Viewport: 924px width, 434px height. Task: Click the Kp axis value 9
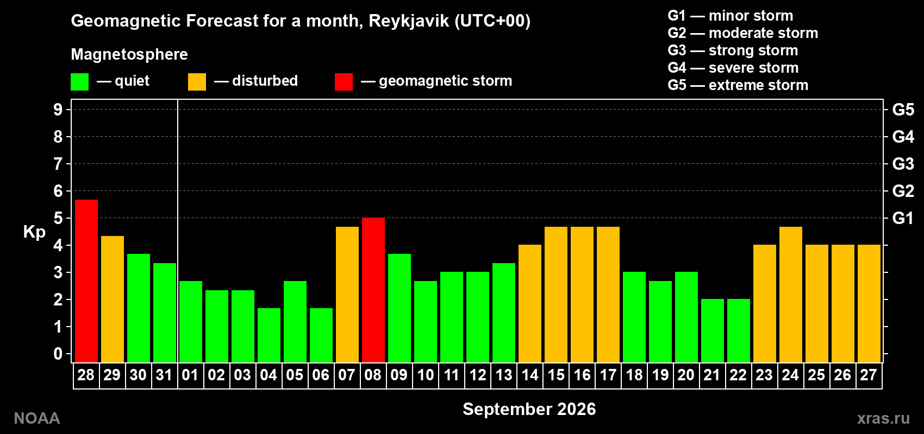click(x=58, y=110)
